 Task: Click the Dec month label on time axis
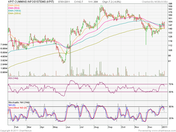point(150,127)
